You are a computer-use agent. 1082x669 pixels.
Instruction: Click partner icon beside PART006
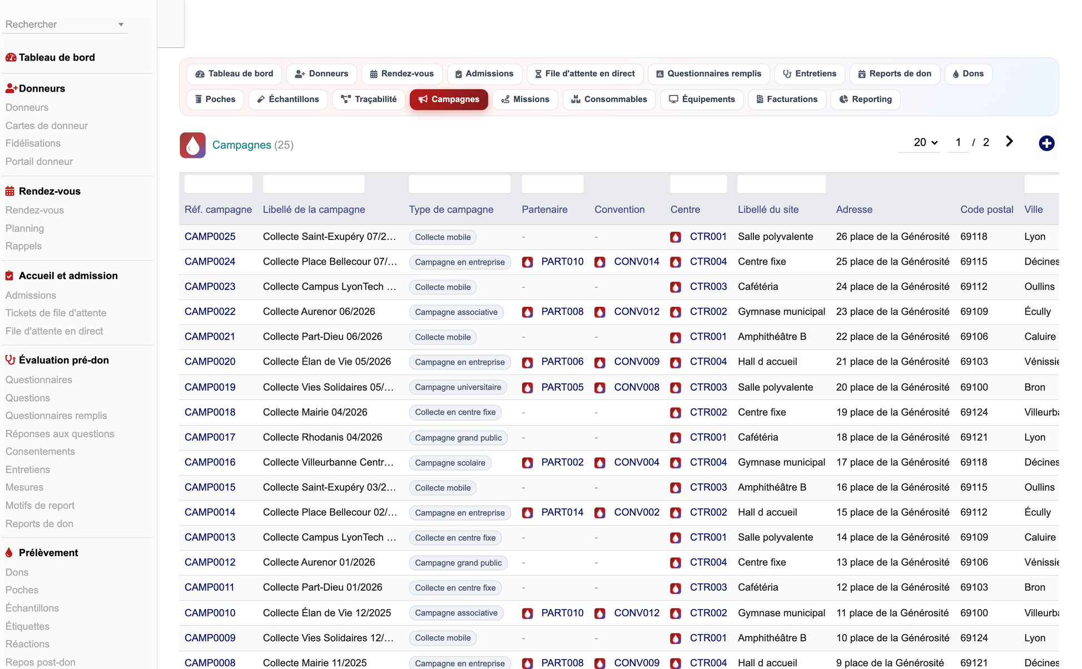tap(528, 363)
